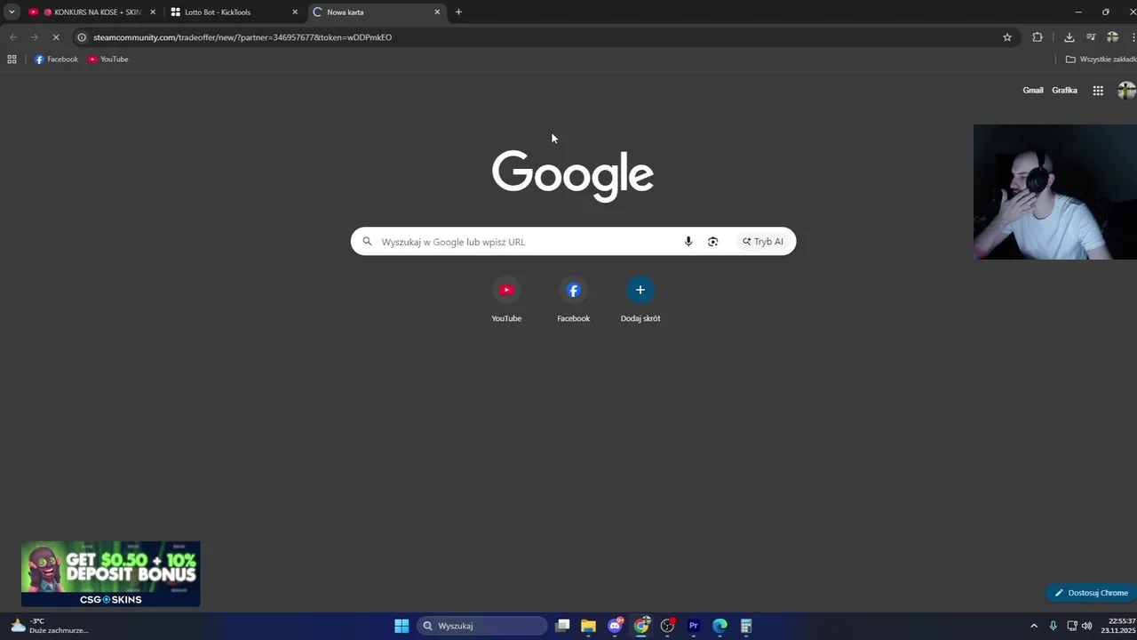Open the Chrome downloads icon
The height and width of the screenshot is (640, 1137).
click(1069, 37)
